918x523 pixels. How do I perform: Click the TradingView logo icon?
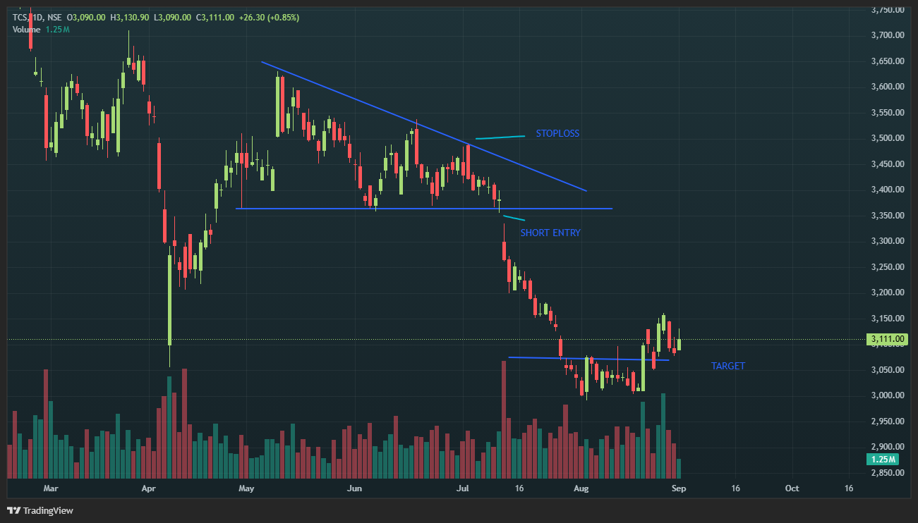[13, 510]
